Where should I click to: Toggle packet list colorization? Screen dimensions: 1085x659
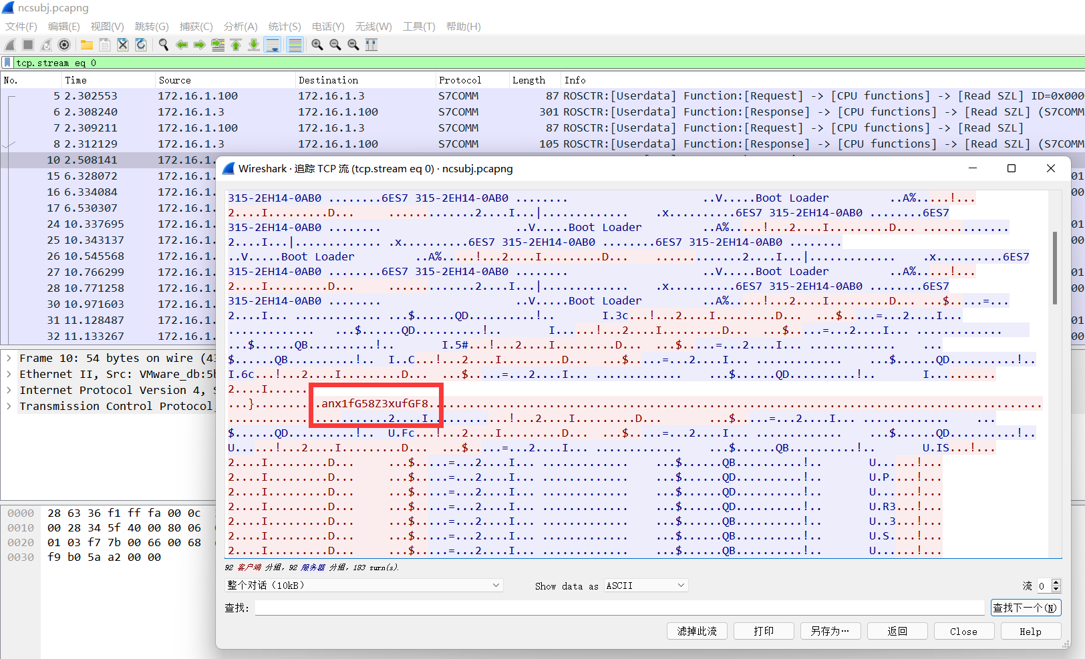295,45
